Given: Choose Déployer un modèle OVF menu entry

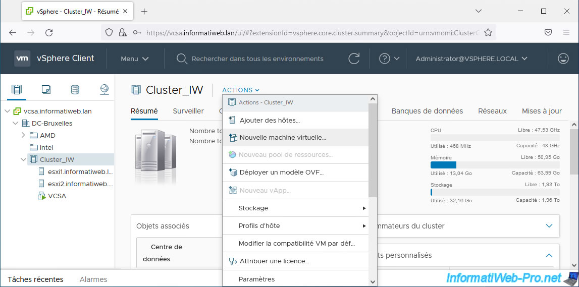Looking at the screenshot, I should [x=281, y=172].
